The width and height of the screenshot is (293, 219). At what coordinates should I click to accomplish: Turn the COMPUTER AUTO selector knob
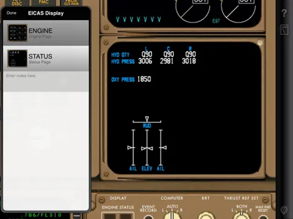coord(172,215)
